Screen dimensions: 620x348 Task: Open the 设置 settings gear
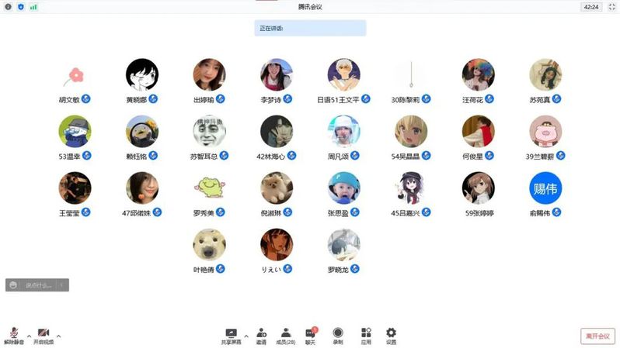coord(391,336)
